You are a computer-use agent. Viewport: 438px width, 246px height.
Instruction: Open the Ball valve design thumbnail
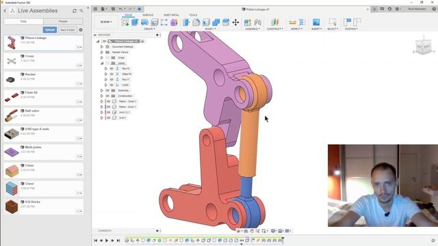[x=12, y=115]
